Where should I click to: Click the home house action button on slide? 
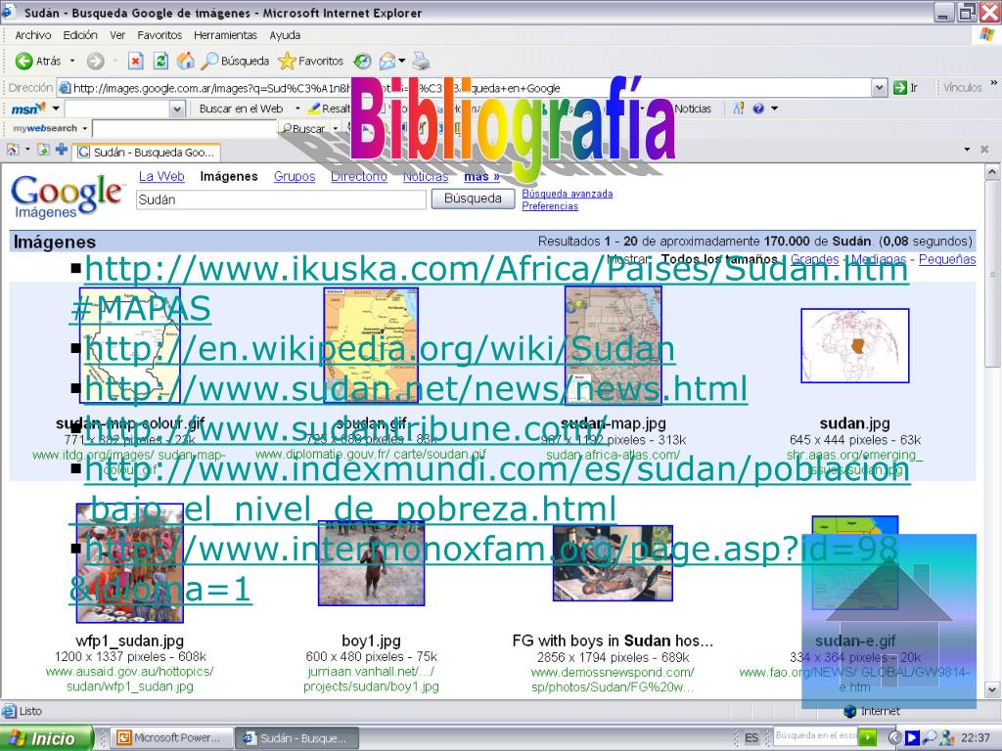tap(888, 621)
